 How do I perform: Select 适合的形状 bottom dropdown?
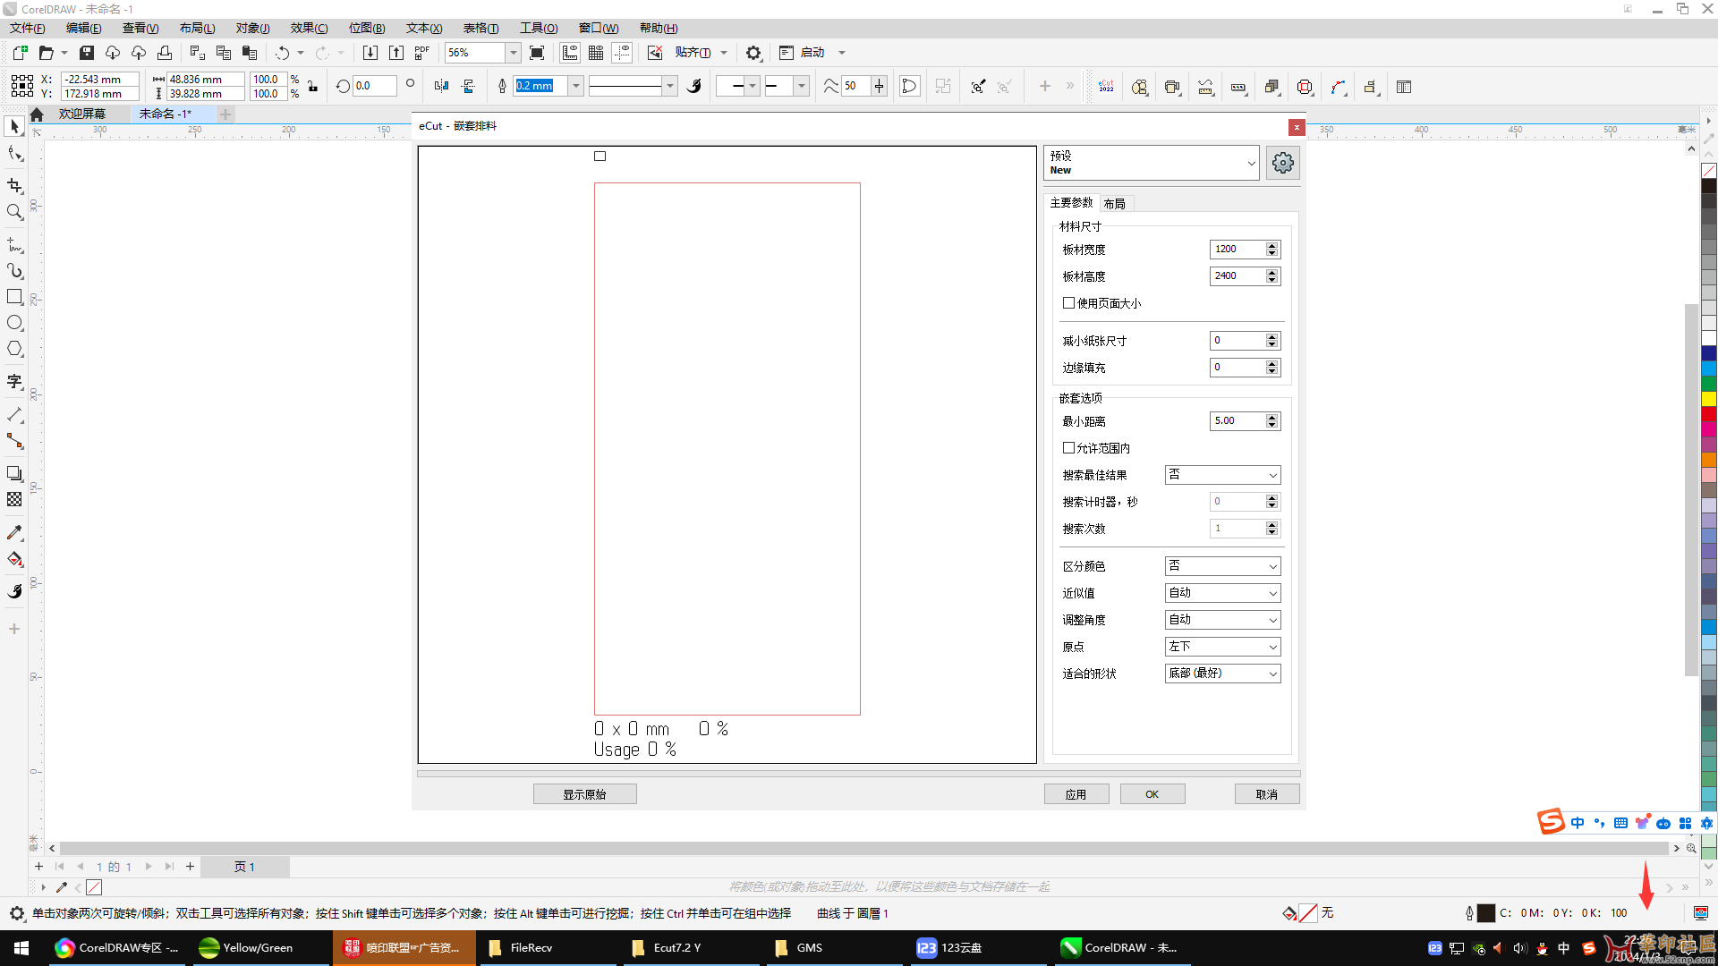[1221, 673]
